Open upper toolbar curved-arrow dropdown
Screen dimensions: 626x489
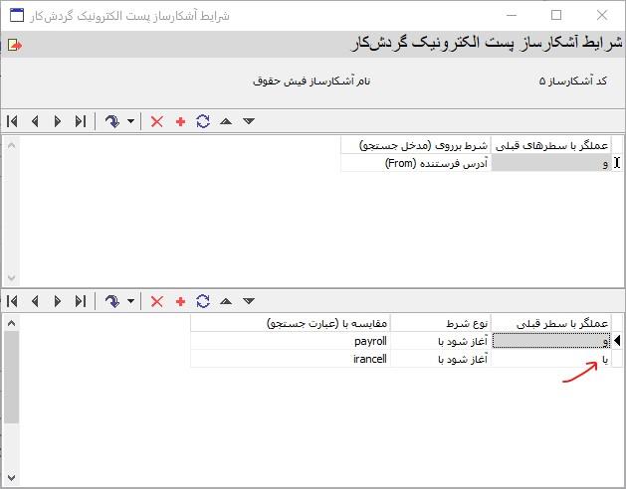(130, 121)
